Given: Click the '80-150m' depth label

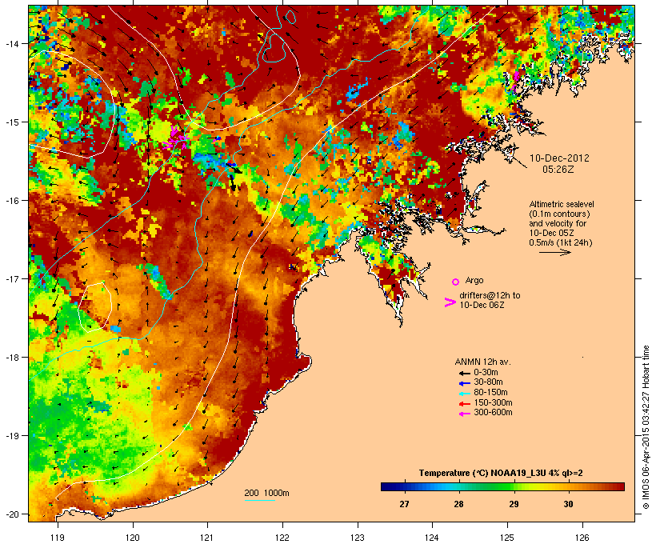Looking at the screenshot, I should (x=490, y=393).
